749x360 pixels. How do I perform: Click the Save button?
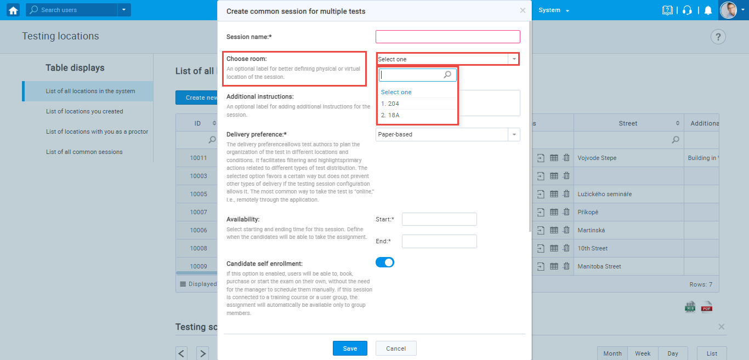(x=350, y=348)
